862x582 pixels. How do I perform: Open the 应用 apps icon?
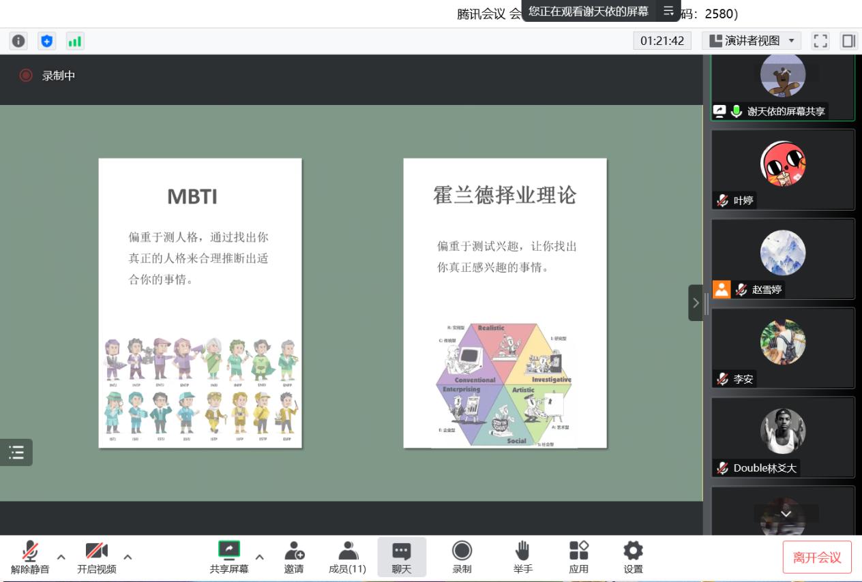(x=578, y=557)
